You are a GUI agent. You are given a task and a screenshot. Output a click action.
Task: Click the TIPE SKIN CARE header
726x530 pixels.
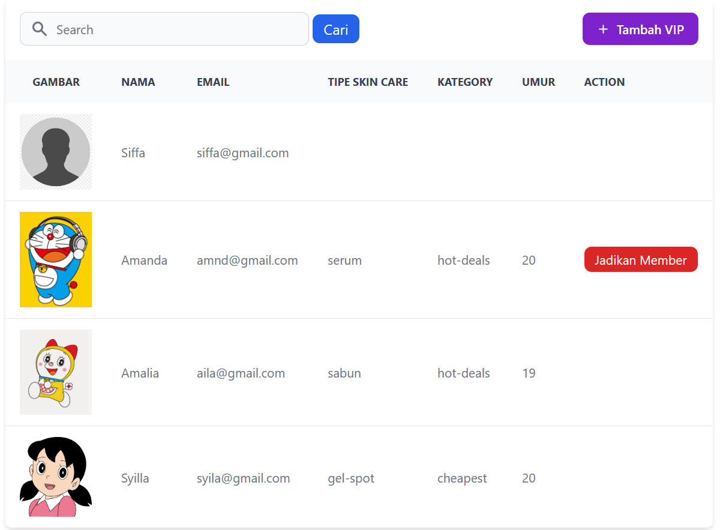click(368, 82)
